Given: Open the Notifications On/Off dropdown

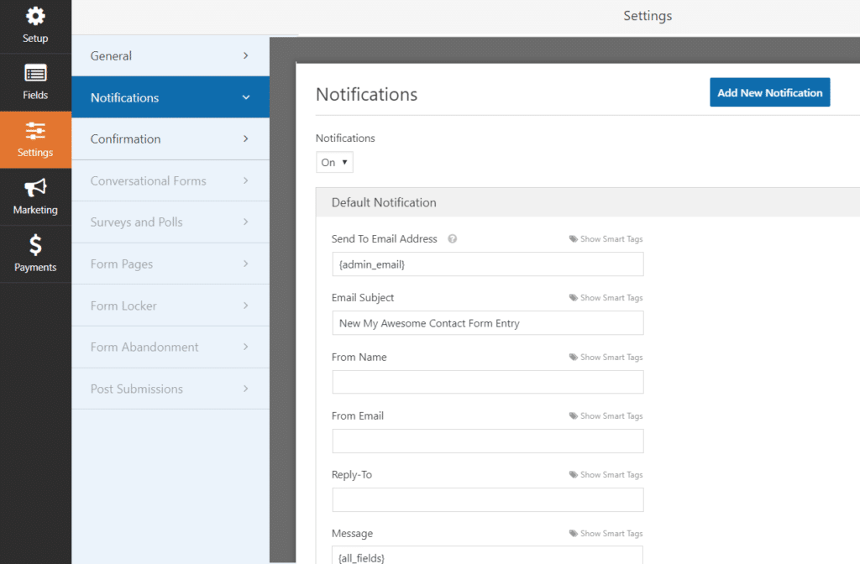Looking at the screenshot, I should [334, 162].
